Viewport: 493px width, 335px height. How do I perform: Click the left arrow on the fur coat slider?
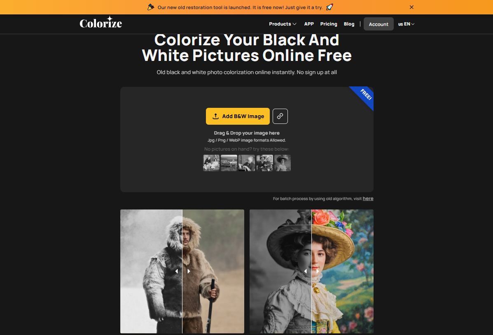(x=176, y=271)
